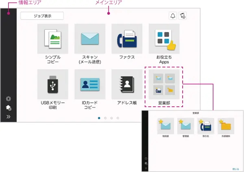Screen dimensions: 244x172
Task: Open the 物流部 starred mail shortcut
Action: click(166, 126)
